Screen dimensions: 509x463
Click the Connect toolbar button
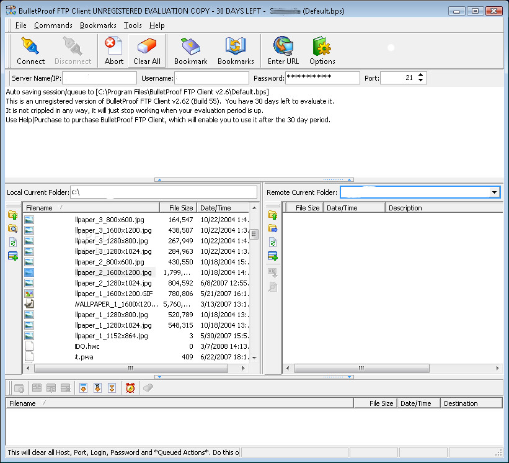click(30, 51)
